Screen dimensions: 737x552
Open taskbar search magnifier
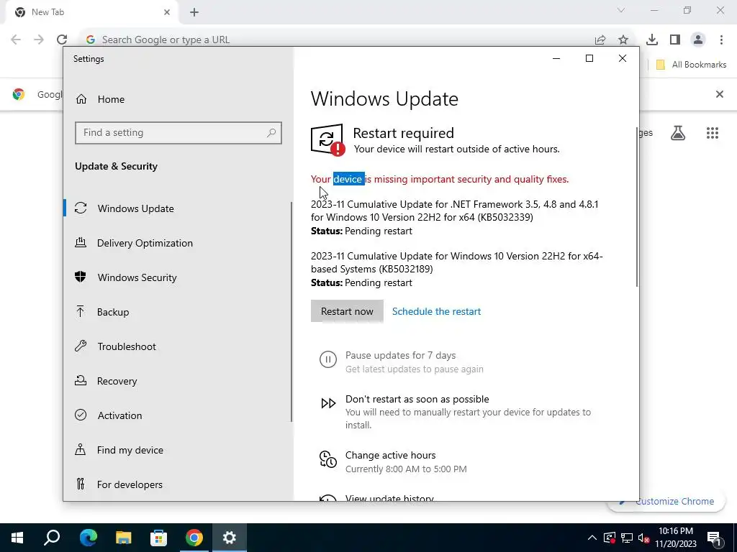(x=52, y=538)
